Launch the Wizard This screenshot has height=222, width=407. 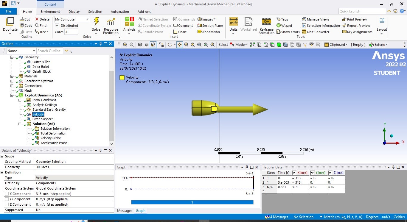[284, 26]
